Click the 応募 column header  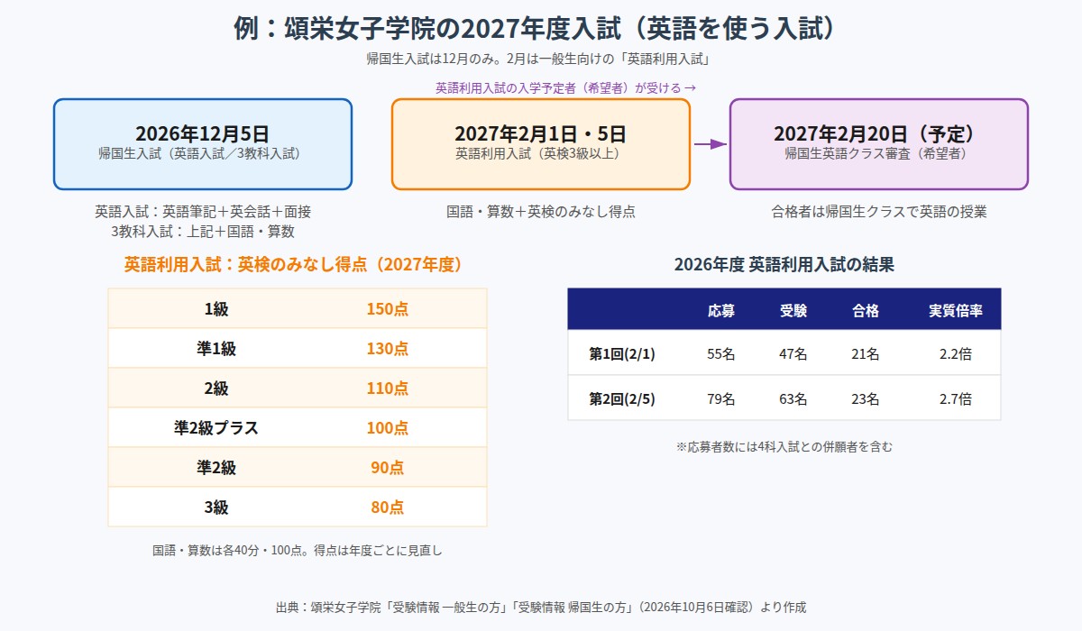(x=721, y=310)
